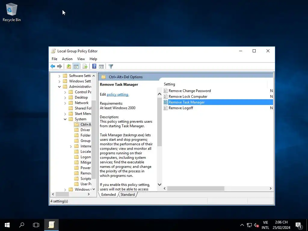
Task: Open the View menu
Action: click(x=81, y=59)
